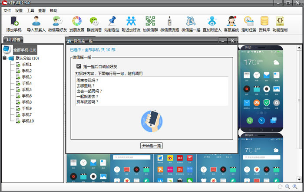Toggle 摇一摇后自动加好友 checkbox
This screenshot has width=304, height=192.
pos(79,66)
